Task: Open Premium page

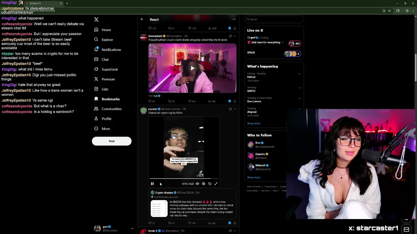Action: point(104,79)
